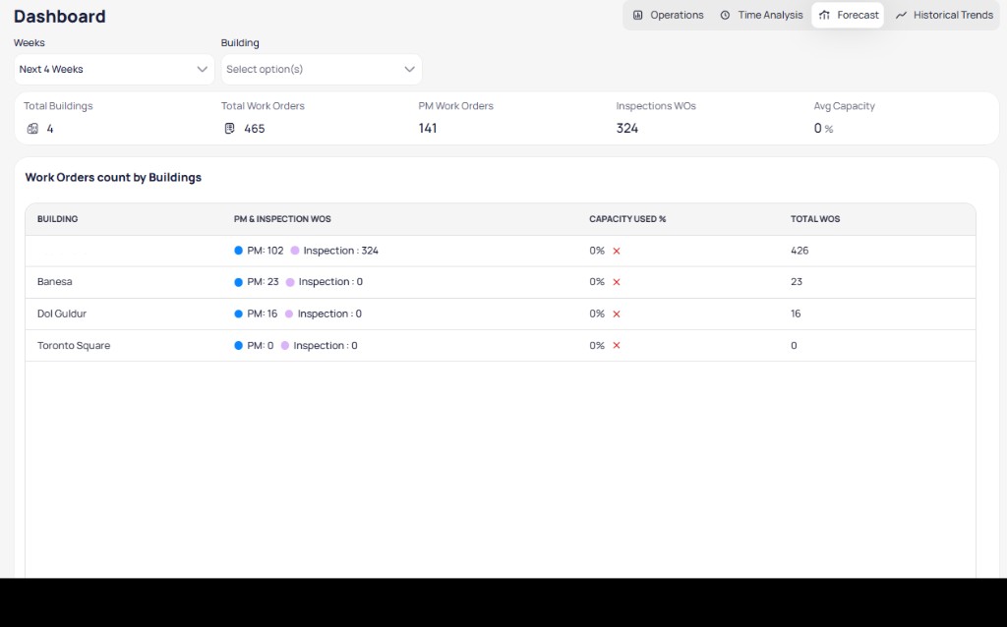Click the 'PM: 0' value
The height and width of the screenshot is (627, 1007).
tap(260, 345)
